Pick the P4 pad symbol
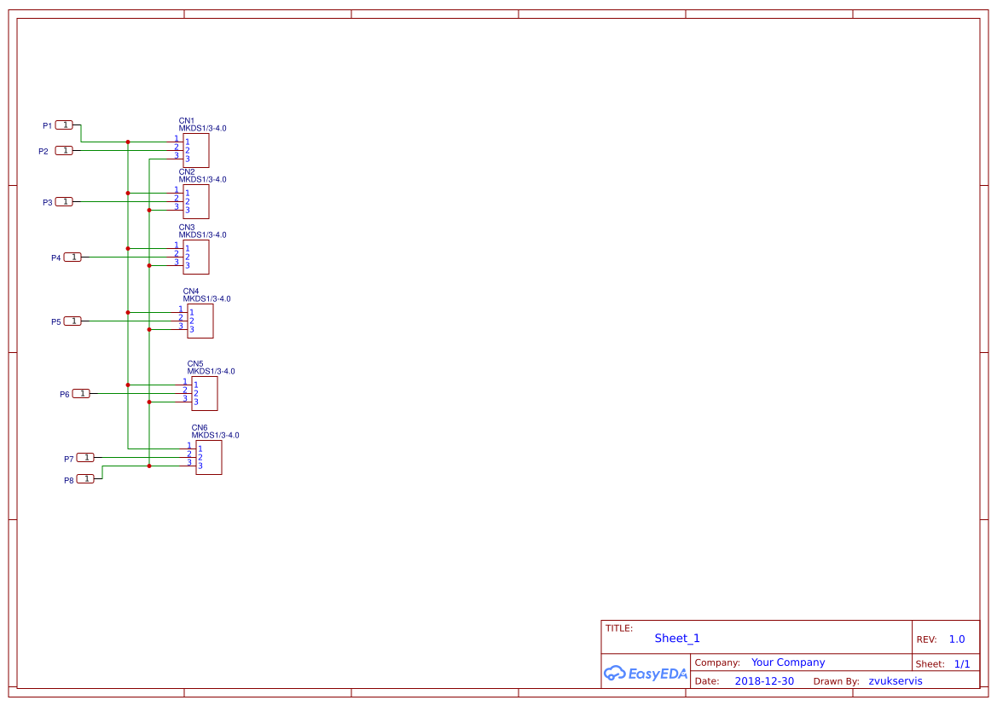 pos(72,258)
